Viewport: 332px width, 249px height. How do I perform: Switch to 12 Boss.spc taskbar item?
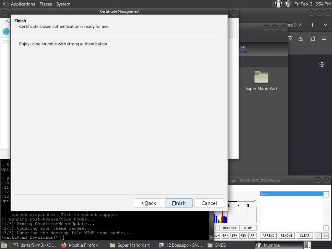tap(181, 245)
